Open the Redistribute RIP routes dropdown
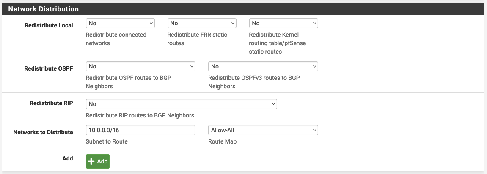Image resolution: width=487 pixels, height=174 pixels. click(181, 104)
